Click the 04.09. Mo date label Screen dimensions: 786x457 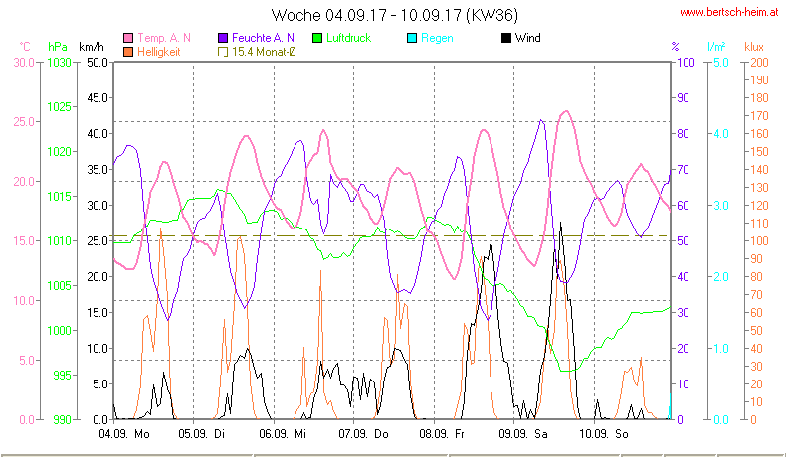[124, 434]
